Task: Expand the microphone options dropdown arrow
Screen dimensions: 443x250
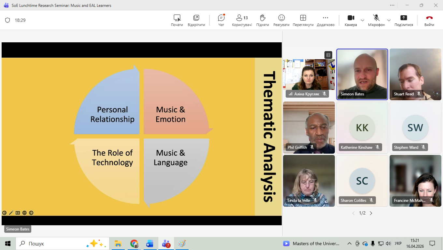Action: click(389, 20)
